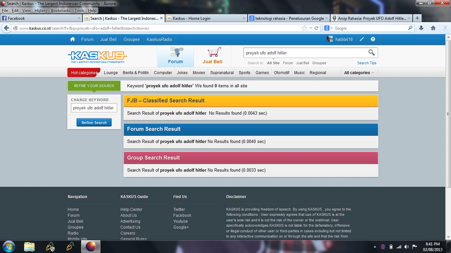451x253 pixels.
Task: Open Google search engine dropdown
Action: 328,28
